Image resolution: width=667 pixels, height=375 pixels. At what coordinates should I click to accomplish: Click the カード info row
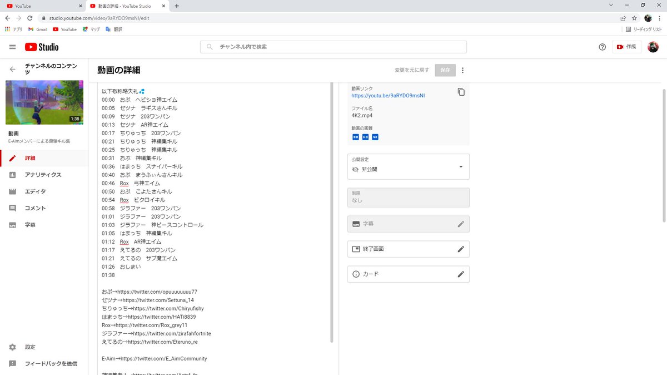tap(409, 274)
